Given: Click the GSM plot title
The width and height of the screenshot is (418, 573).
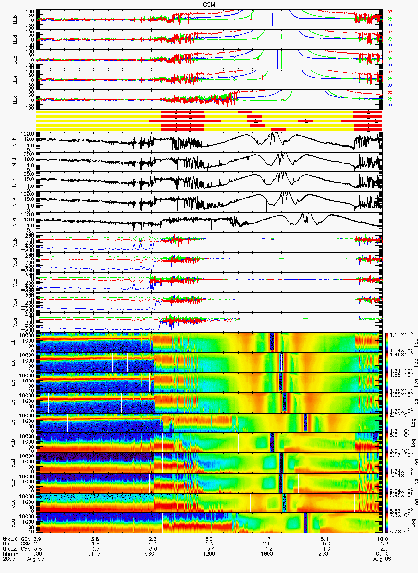Looking at the screenshot, I should pos(209,4).
